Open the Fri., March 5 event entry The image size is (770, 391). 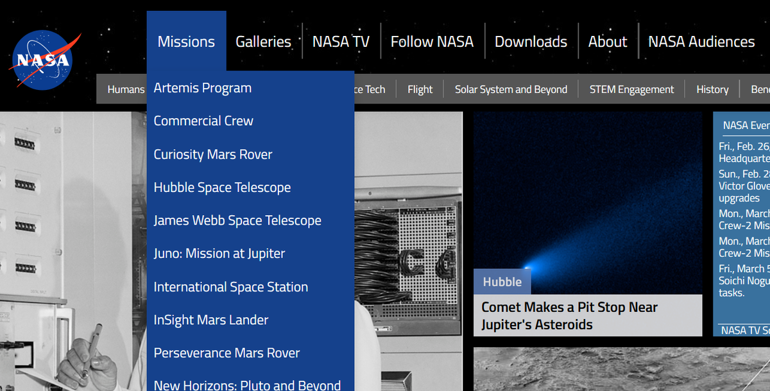744,281
